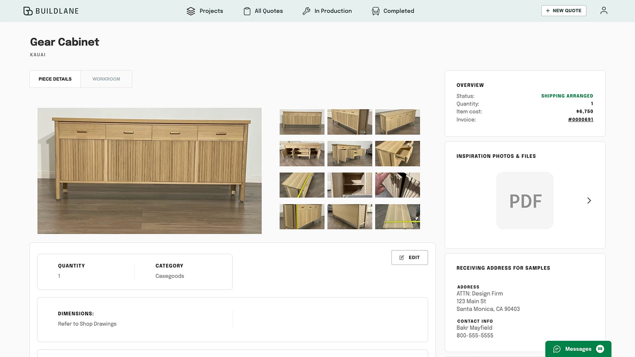Click the main cabinet photo
This screenshot has height=357, width=635.
[x=149, y=171]
